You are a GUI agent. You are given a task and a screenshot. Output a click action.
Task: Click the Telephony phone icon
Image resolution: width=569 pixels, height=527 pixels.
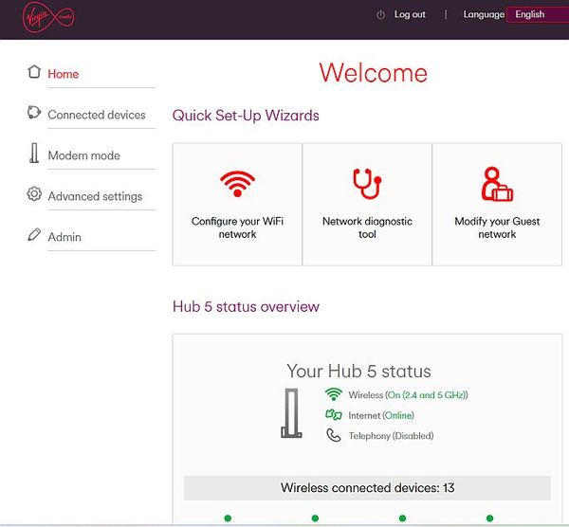coord(334,435)
